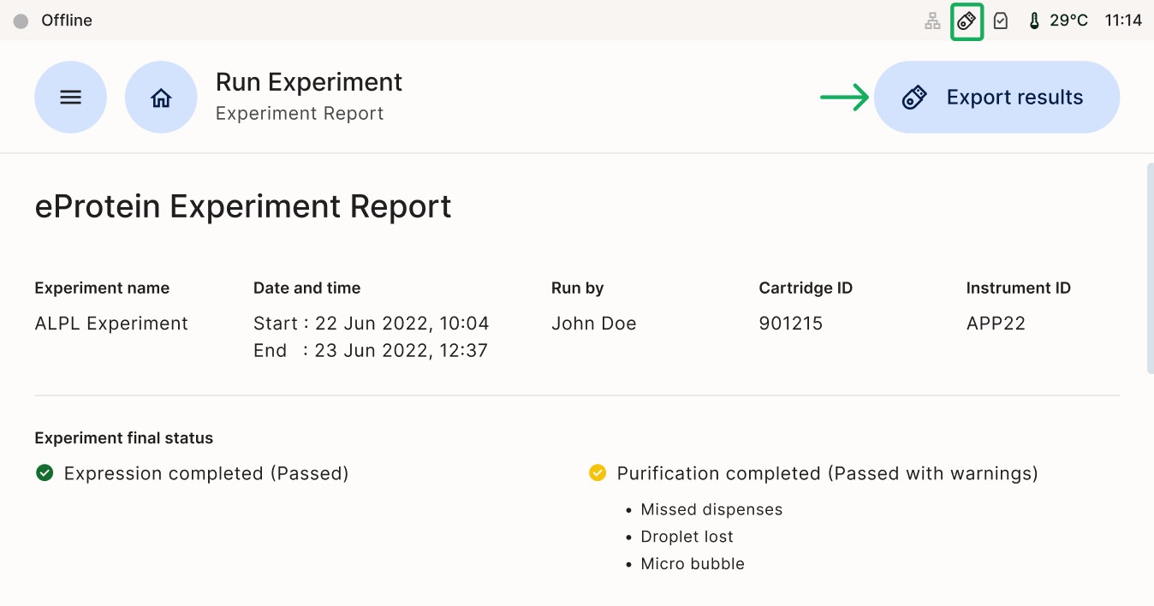Click the yellow Purification warning checkmark

tap(598, 472)
